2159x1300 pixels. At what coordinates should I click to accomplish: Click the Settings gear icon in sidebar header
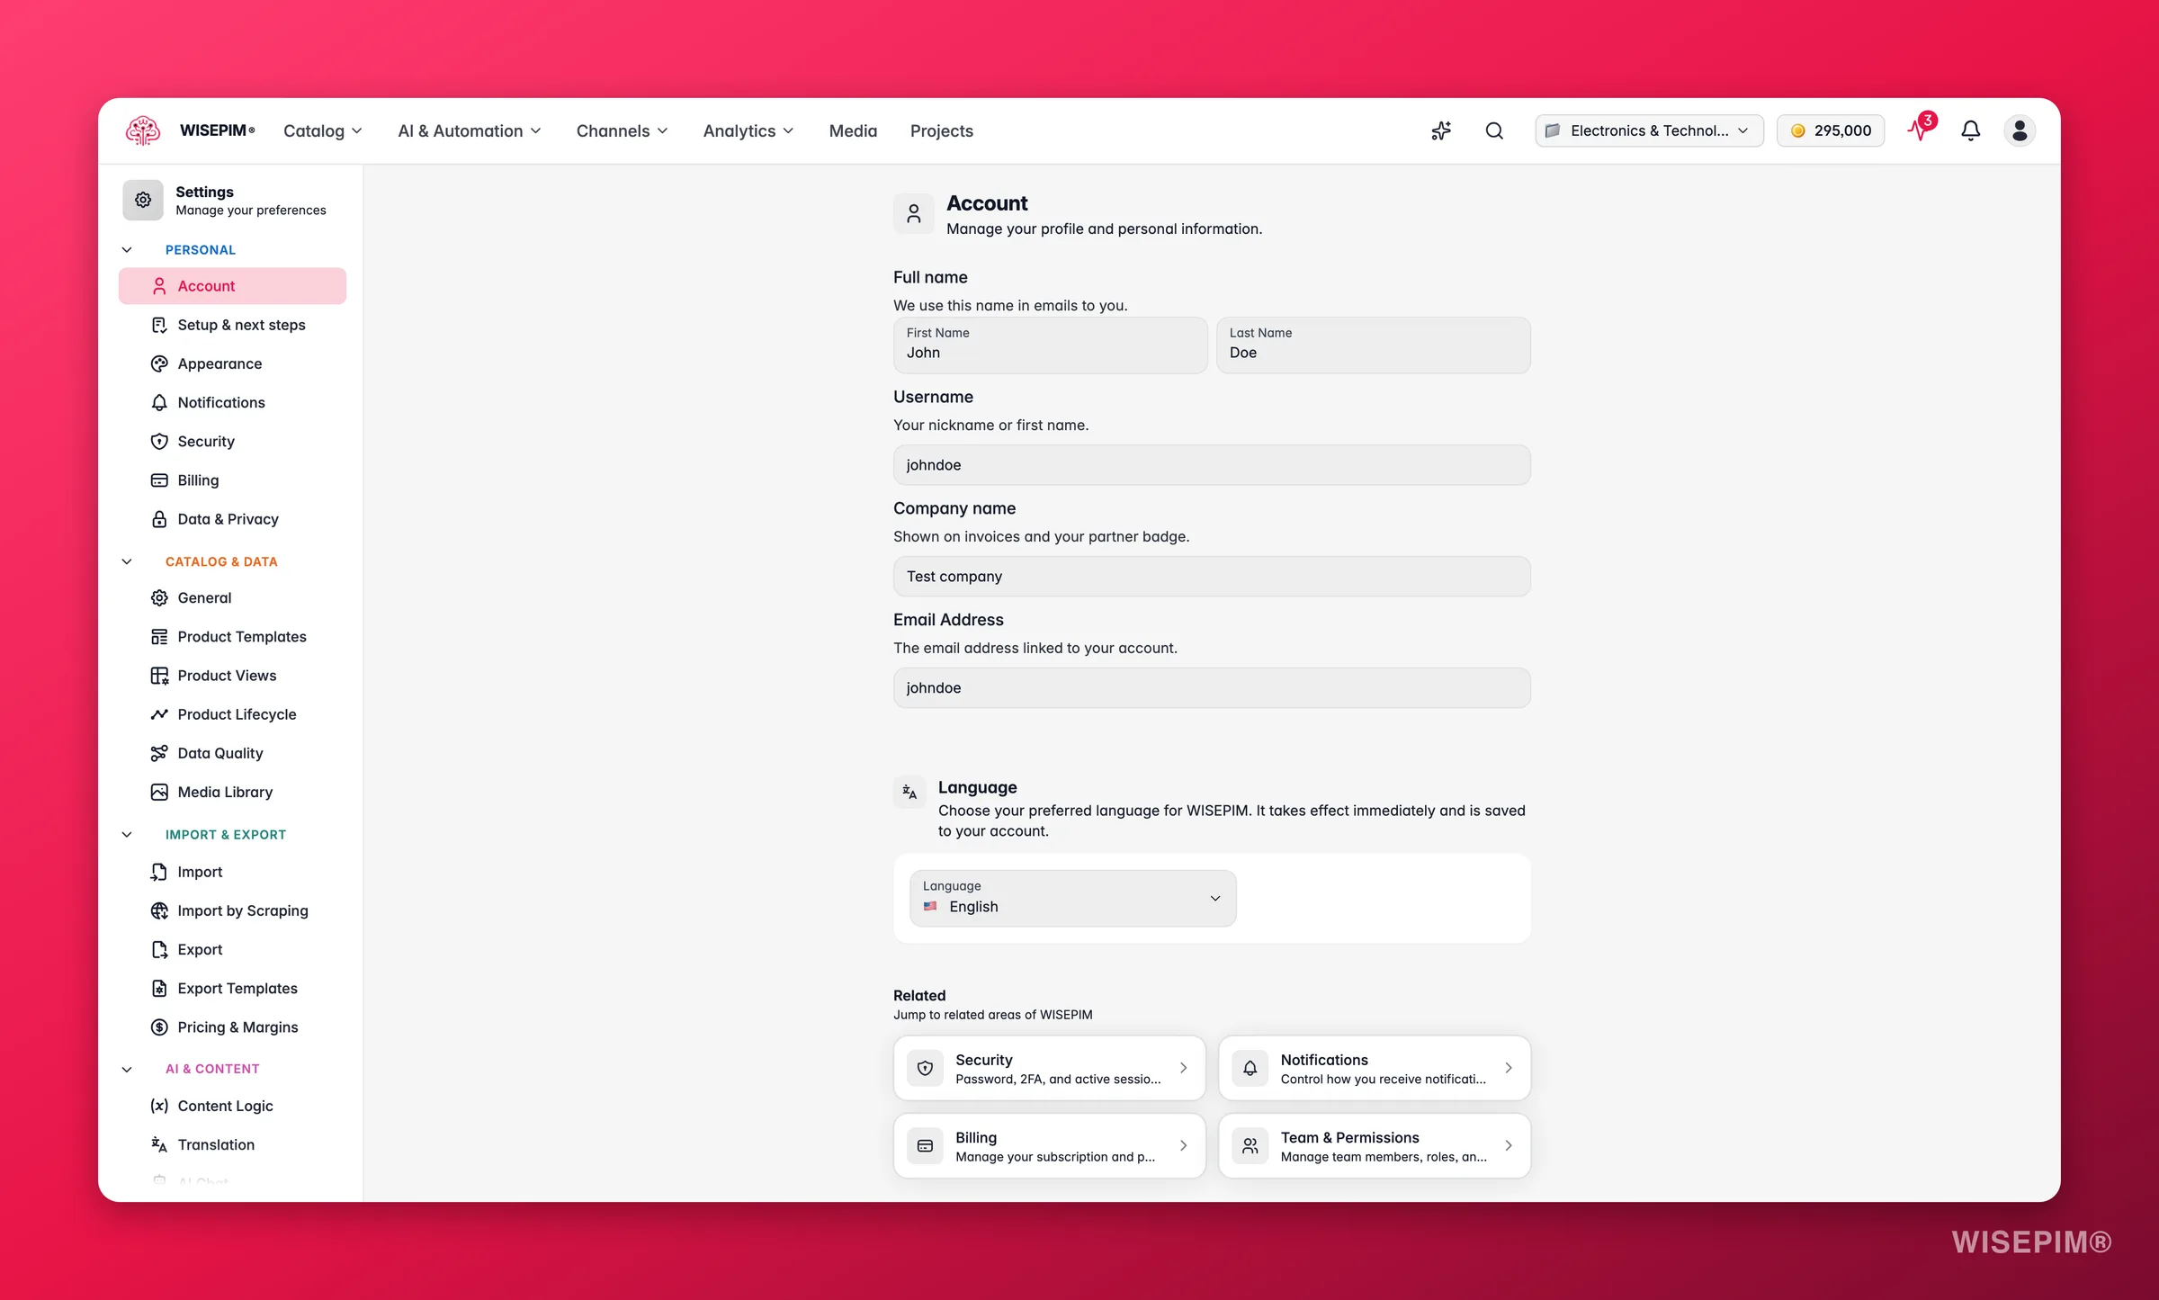143,200
